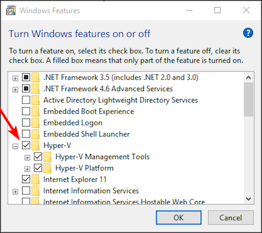Click the Embedded Shell Launcher folder icon

(x=36, y=134)
